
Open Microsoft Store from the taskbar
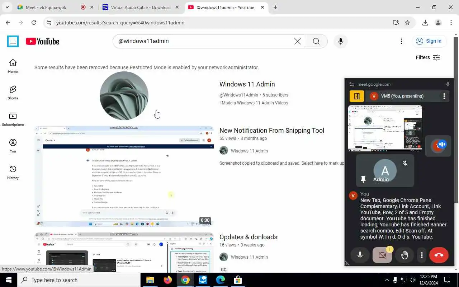pyautogui.click(x=238, y=280)
